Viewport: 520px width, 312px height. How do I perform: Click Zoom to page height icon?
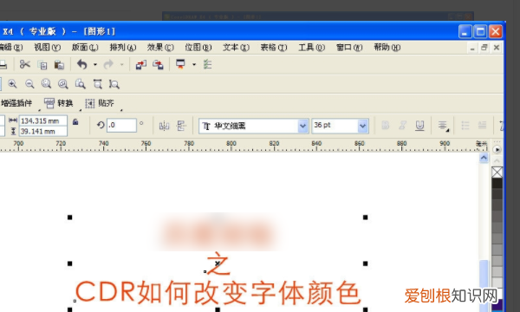(x=114, y=84)
